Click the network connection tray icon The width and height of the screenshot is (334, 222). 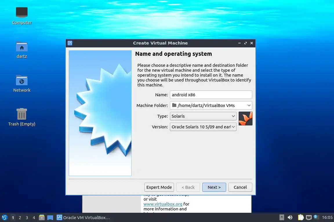click(309, 217)
